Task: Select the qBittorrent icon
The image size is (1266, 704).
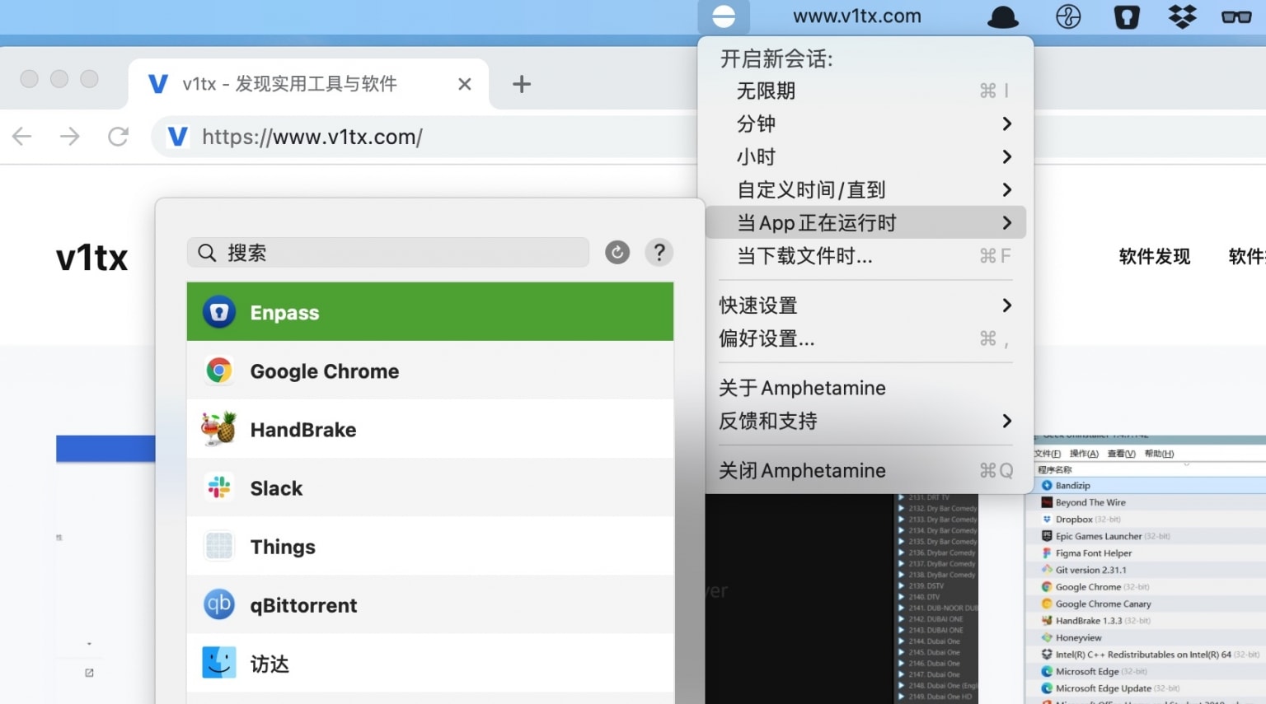Action: (x=218, y=604)
